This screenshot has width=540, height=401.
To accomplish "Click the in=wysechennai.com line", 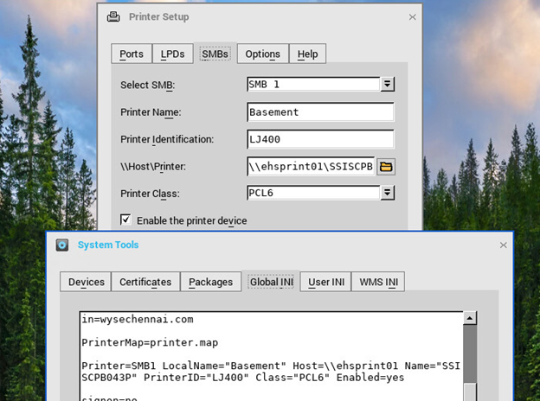I will [138, 320].
